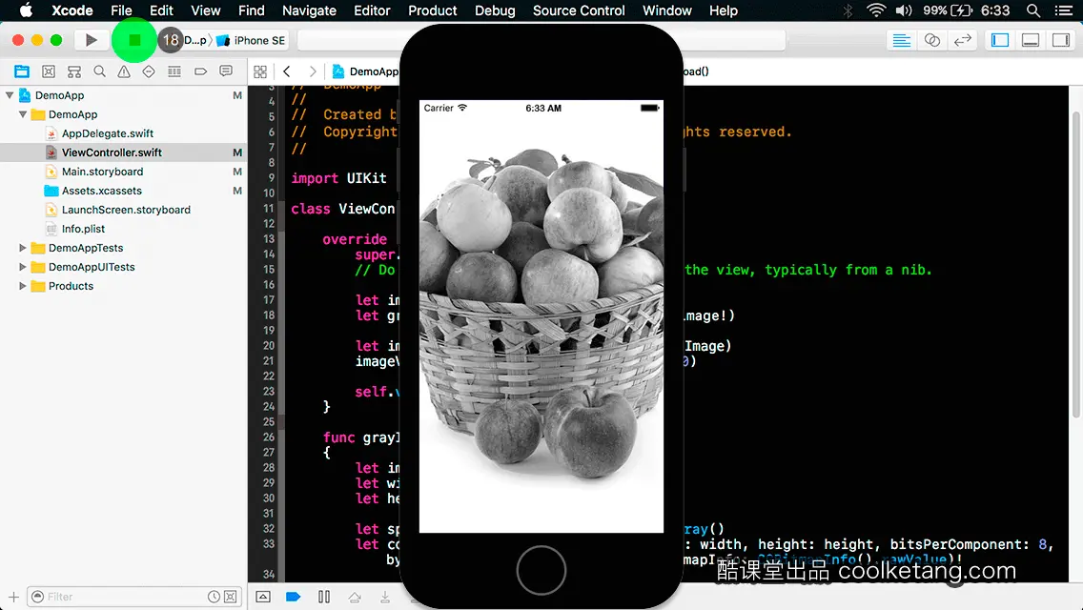Open the Editor menu
1083x610 pixels.
[372, 10]
